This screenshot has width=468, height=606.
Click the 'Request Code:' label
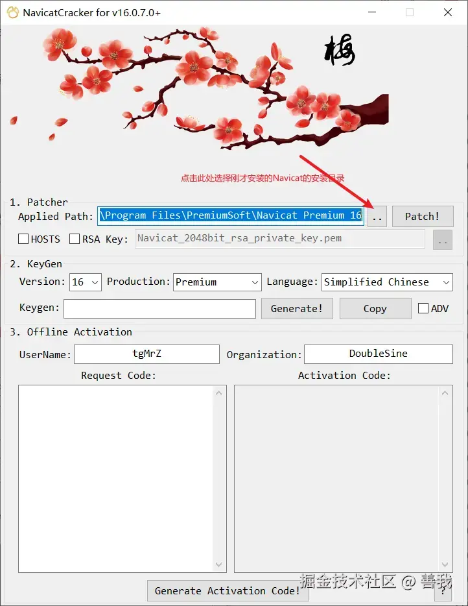[x=119, y=375]
